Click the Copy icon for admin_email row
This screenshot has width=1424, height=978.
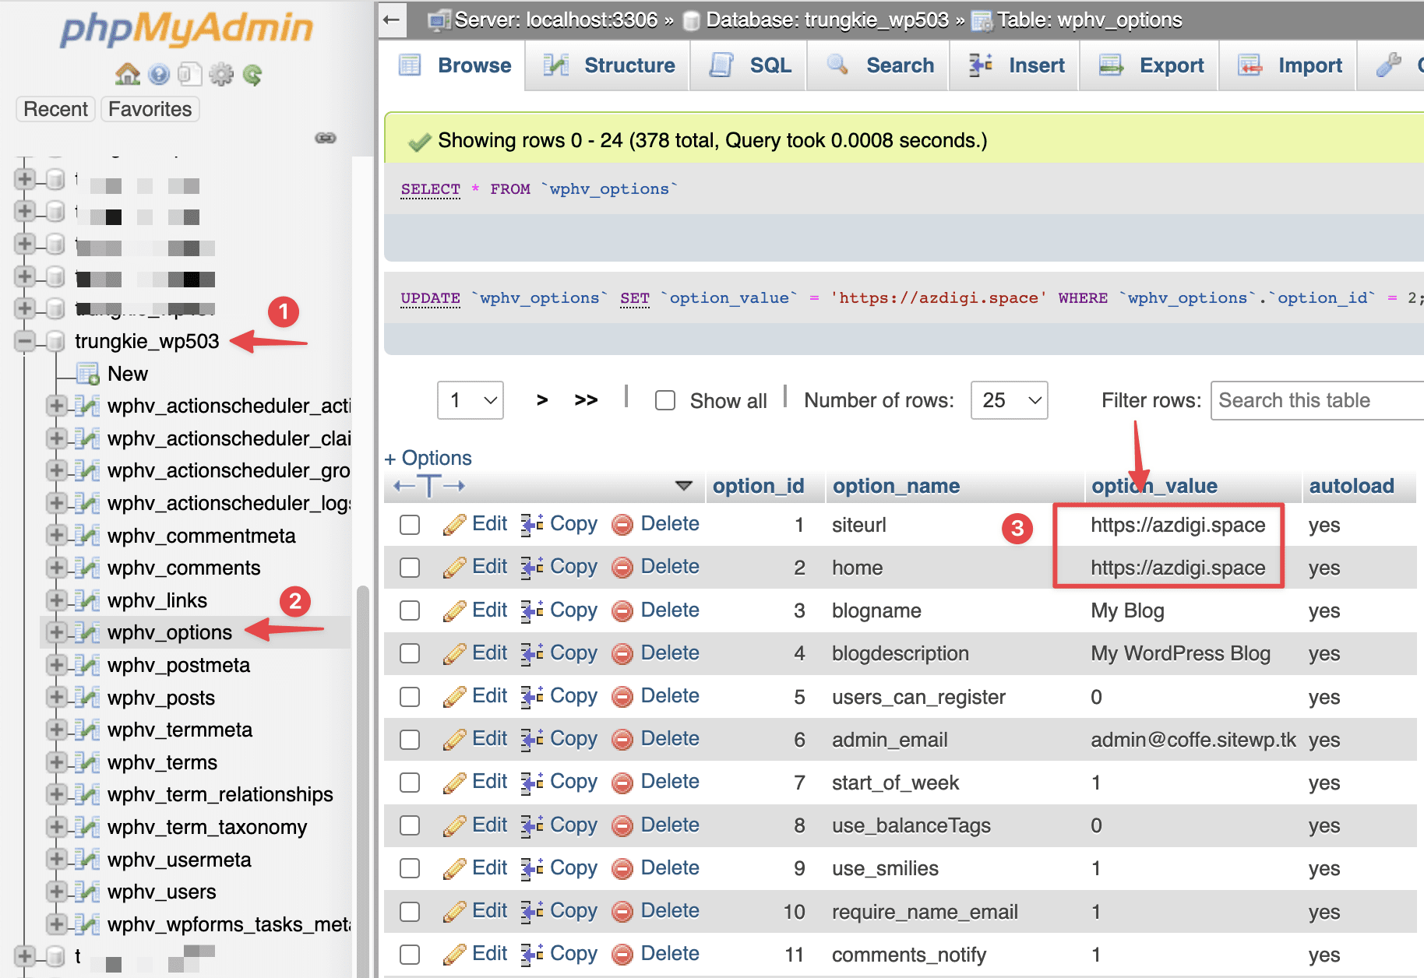[x=532, y=740]
